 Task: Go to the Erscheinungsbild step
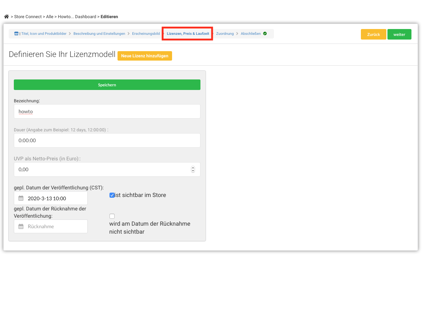pyautogui.click(x=146, y=34)
